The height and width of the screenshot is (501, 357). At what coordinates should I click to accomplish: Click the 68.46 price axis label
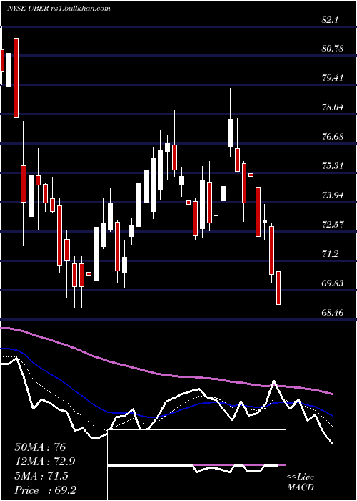pyautogui.click(x=333, y=312)
